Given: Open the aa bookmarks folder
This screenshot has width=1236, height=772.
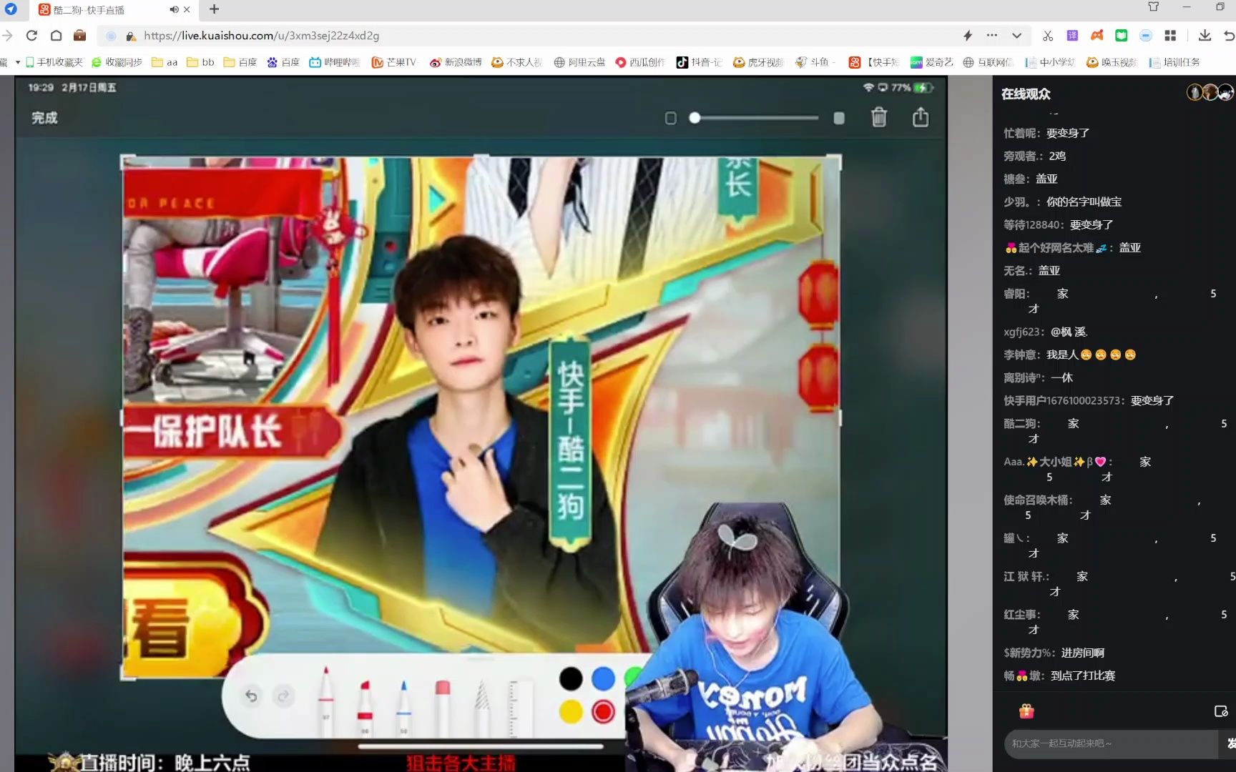Looking at the screenshot, I should (x=165, y=63).
